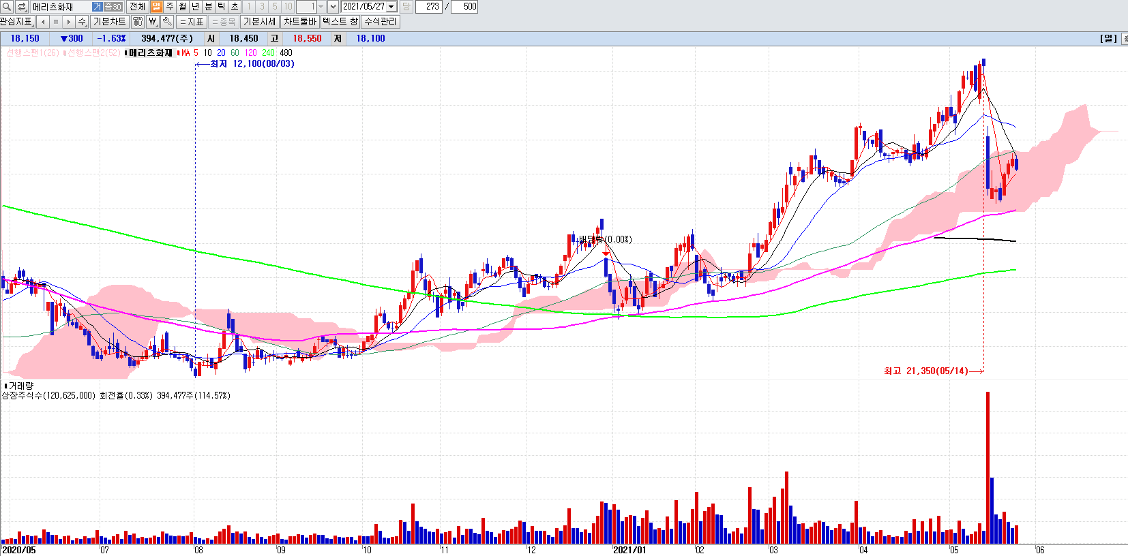1128x556 pixels.
Task: Click the 증30 margin badge
Action: click(113, 7)
